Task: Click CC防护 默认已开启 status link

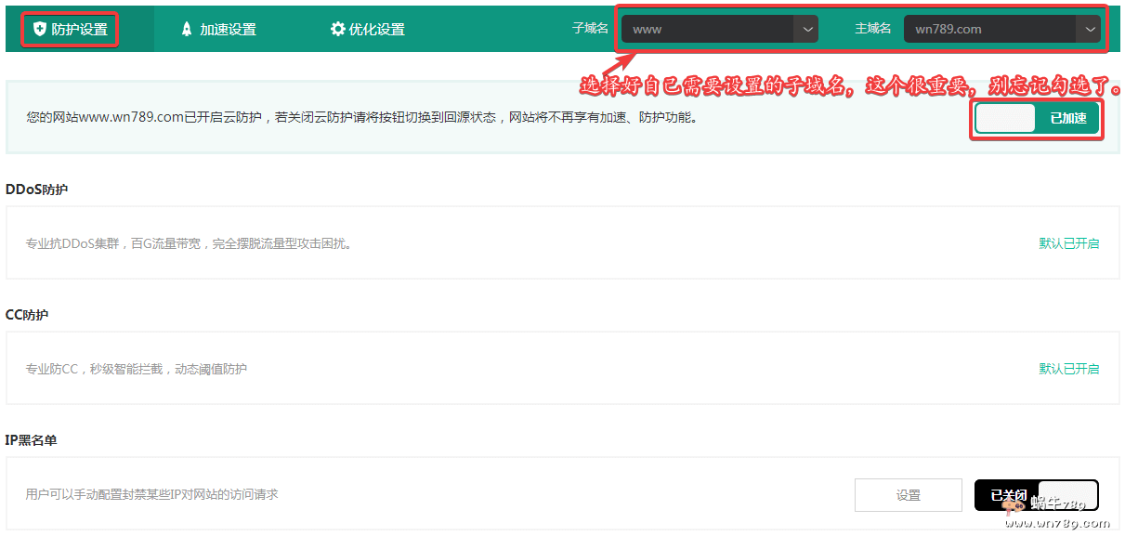Action: (1068, 369)
